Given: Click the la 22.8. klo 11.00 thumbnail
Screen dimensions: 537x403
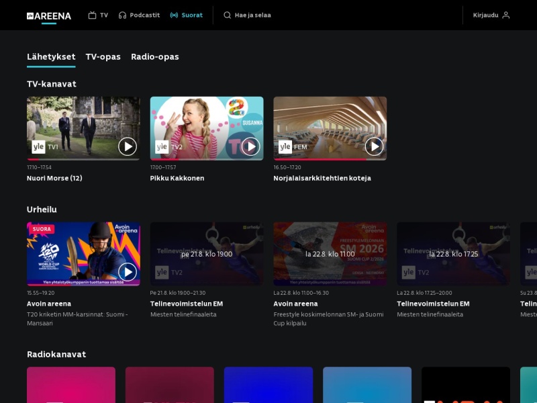Looking at the screenshot, I should 330,254.
